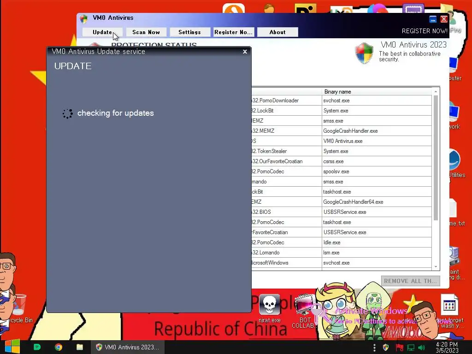The width and height of the screenshot is (472, 354).
Task: Select the PornoDownloader threat cell
Action: (287, 100)
